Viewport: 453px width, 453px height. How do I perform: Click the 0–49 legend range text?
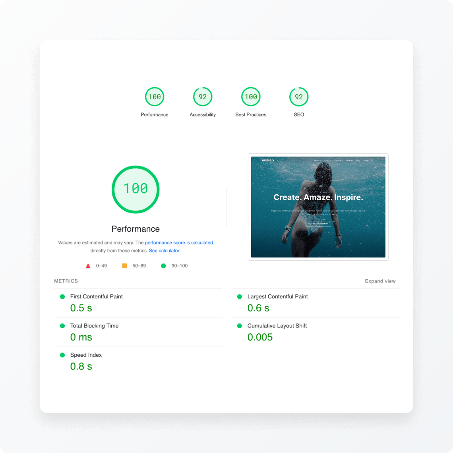pos(101,266)
